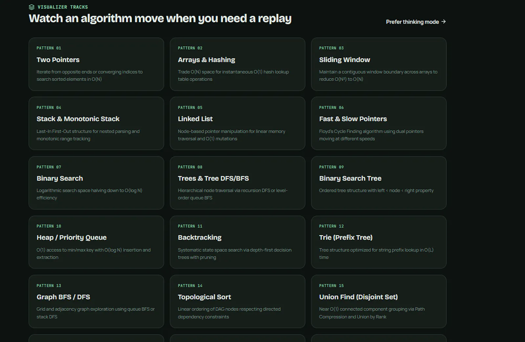Click the 'Tree structure optimized' description
Image resolution: width=525 pixels, height=342 pixels.
point(376,254)
